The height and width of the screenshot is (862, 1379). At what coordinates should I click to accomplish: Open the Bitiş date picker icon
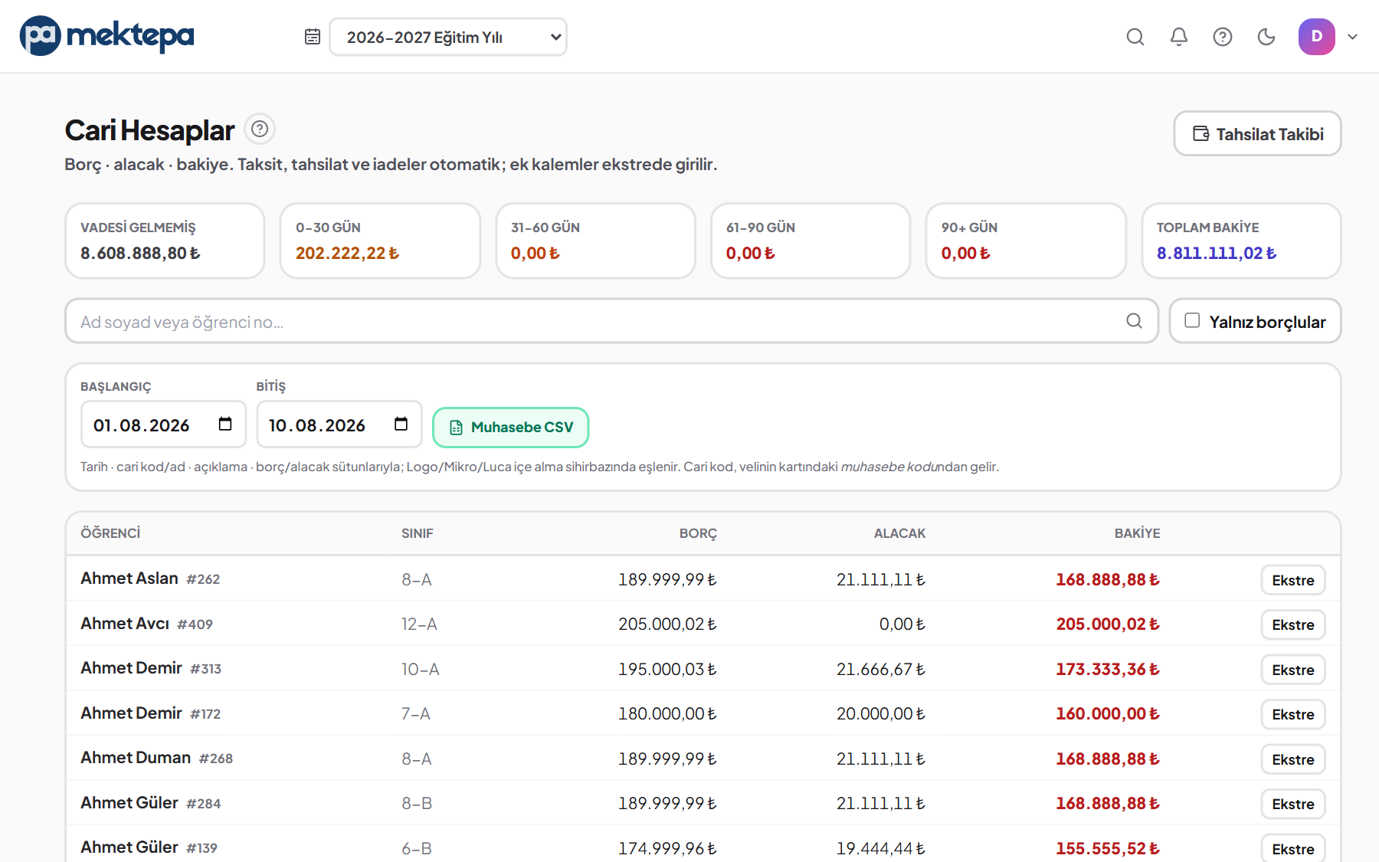401,424
